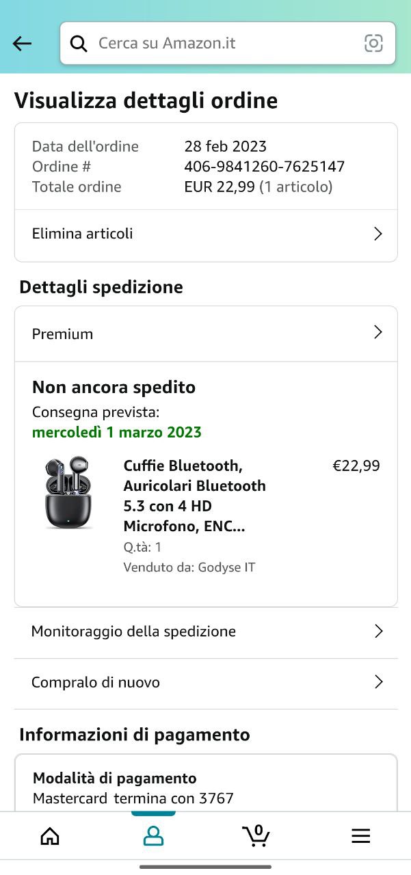The height and width of the screenshot is (875, 411).
Task: Expand Elimina articoli chevron
Action: (378, 234)
